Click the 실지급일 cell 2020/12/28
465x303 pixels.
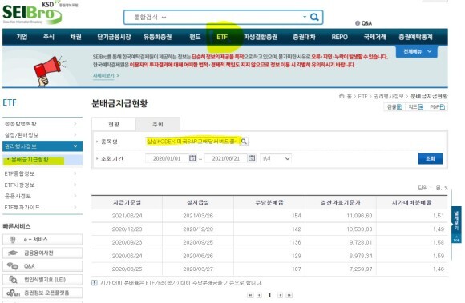pyautogui.click(x=198, y=229)
